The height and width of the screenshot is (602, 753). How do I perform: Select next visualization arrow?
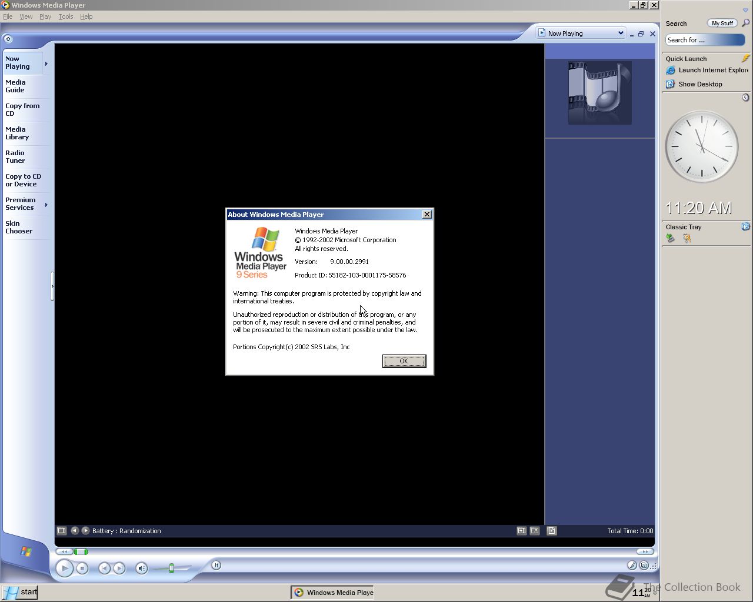coord(85,530)
